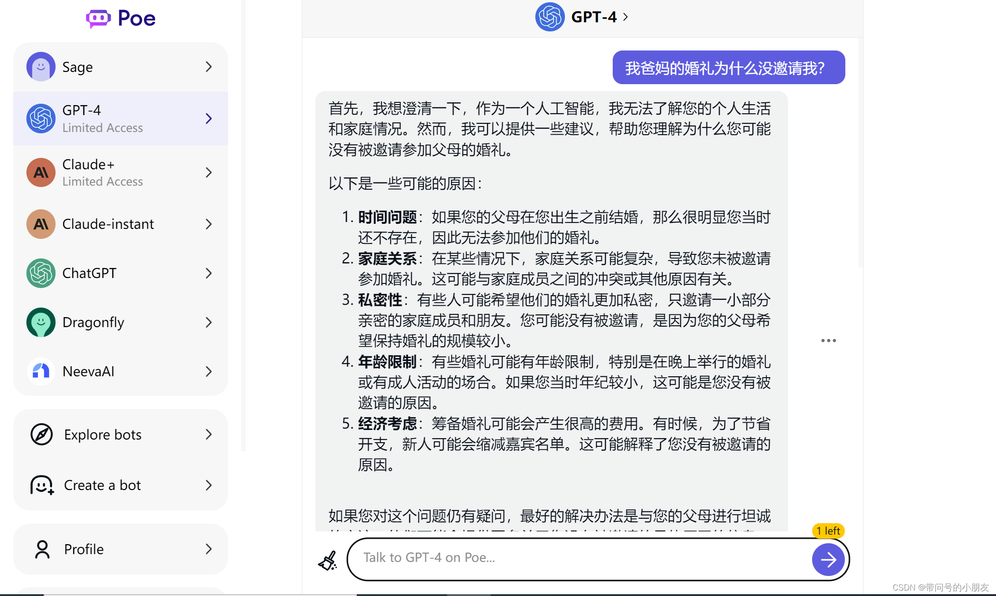The width and height of the screenshot is (996, 596).
Task: Expand the NeevaAI chevron
Action: [x=209, y=371]
